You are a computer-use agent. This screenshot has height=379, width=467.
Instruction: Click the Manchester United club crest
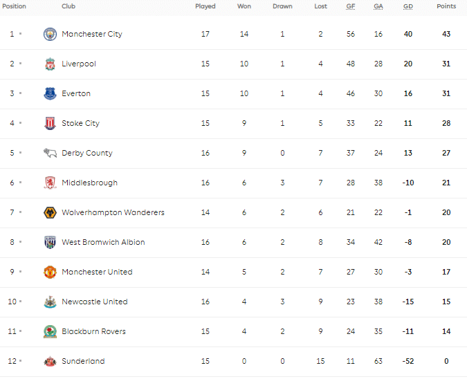(x=50, y=272)
